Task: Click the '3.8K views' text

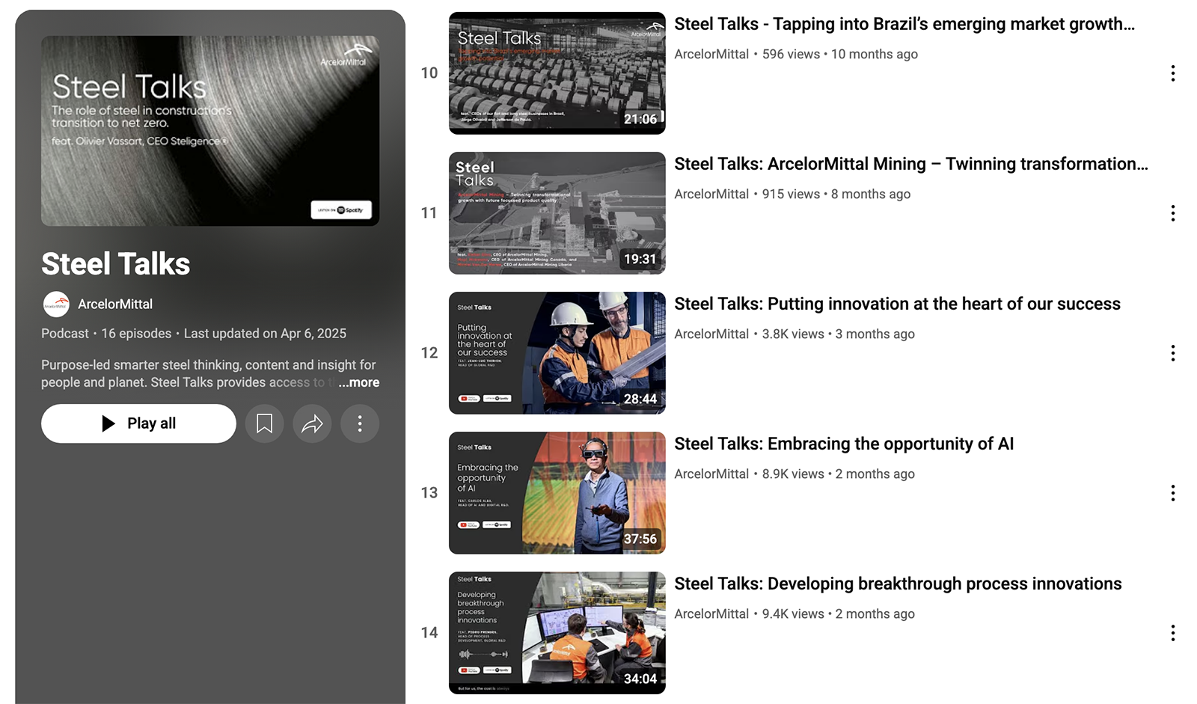Action: point(793,334)
